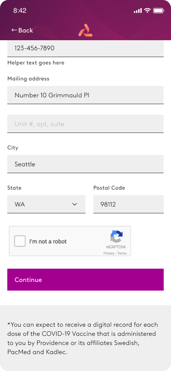Open the reCAPTCHA Terms link
Viewport: 171px width, 371px height.
(x=122, y=253)
